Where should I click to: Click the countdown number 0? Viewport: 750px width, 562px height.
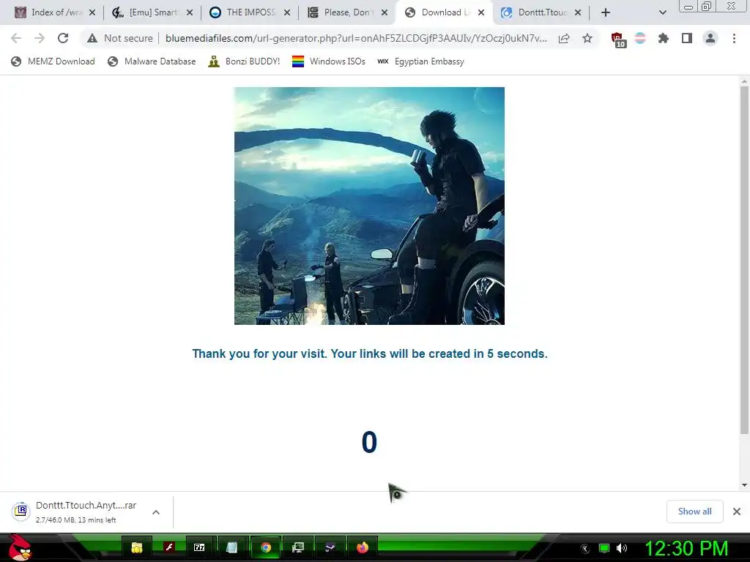[369, 442]
